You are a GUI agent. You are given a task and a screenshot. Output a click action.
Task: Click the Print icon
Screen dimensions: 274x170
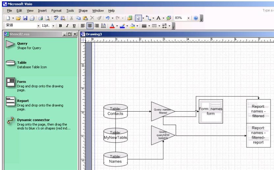41,18
